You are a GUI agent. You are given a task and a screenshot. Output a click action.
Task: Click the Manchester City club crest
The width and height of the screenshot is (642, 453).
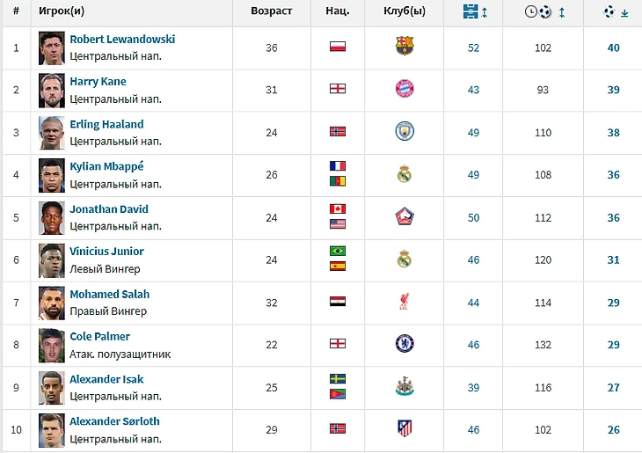405,132
